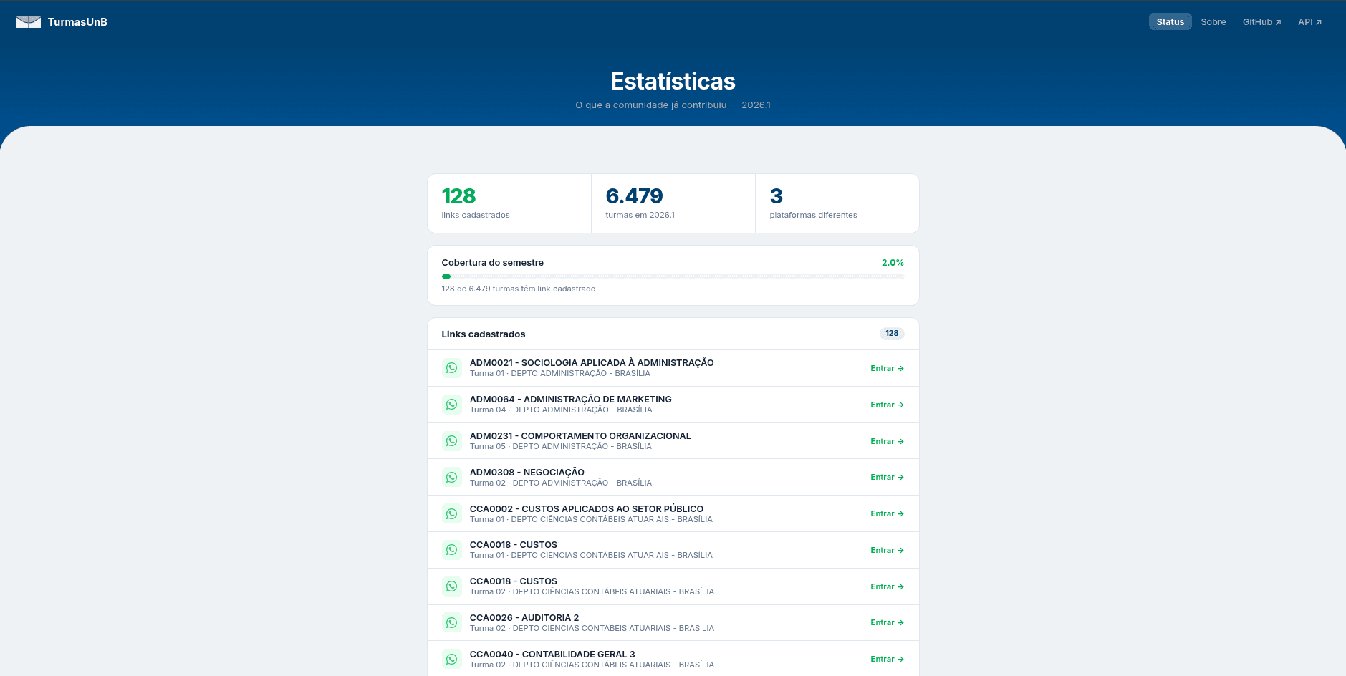Open the Sobre nav item
Screen dimensions: 1346x676
click(x=1213, y=22)
